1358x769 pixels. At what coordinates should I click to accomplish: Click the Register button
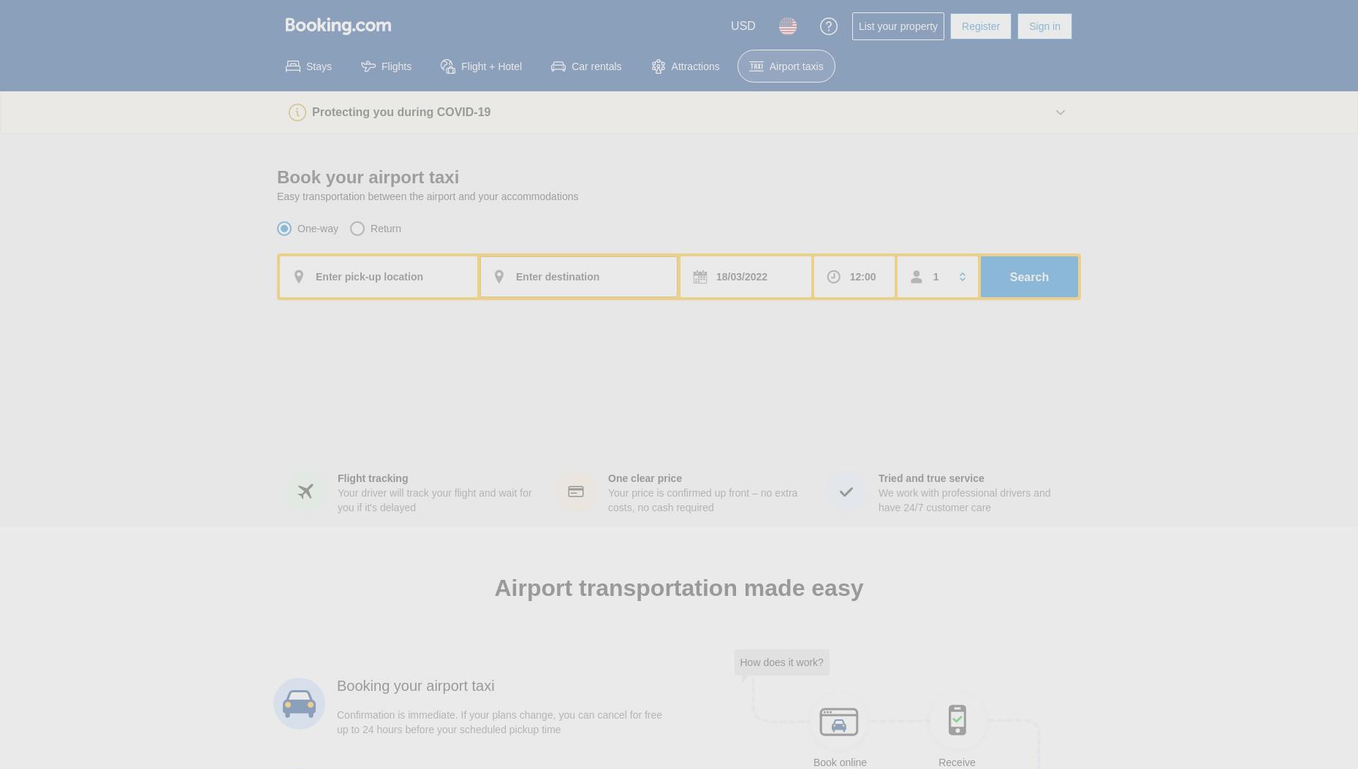(x=981, y=26)
